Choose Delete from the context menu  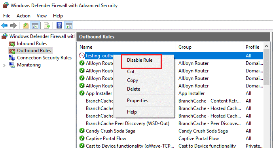point(134,89)
